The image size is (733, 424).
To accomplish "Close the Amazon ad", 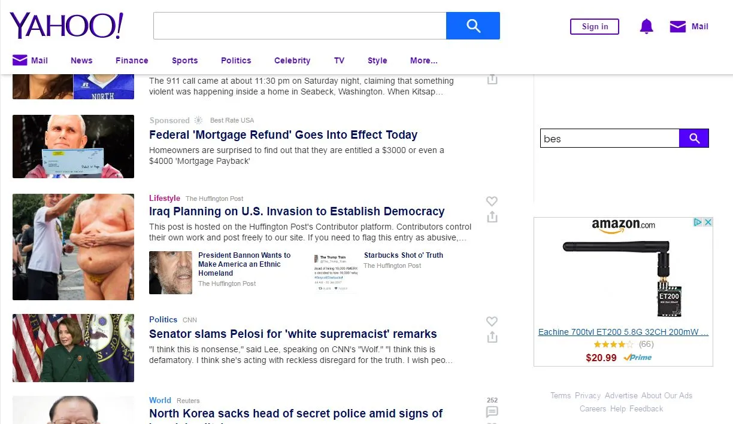I will click(708, 222).
